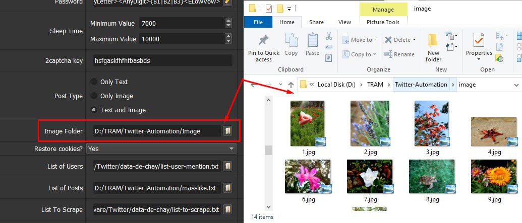Click the file list vertical scrollbar thumb
Viewport: 522px width, 223px height.
click(x=269, y=150)
